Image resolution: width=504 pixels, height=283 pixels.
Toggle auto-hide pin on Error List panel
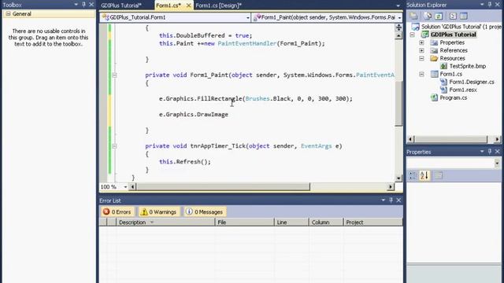click(391, 200)
